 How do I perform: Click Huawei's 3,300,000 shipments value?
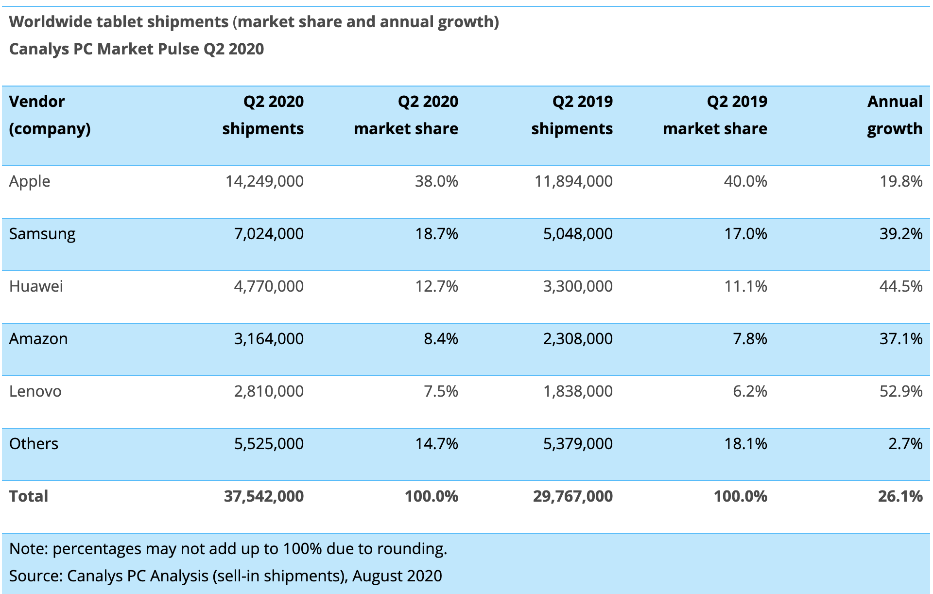click(578, 286)
